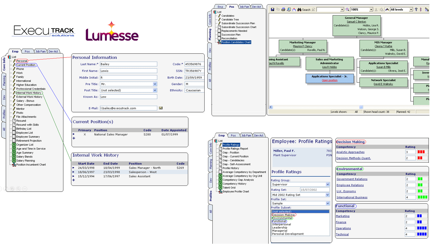Open Mid 2002 Rating Set dropdown
436x244 pixels.
coord(328,195)
